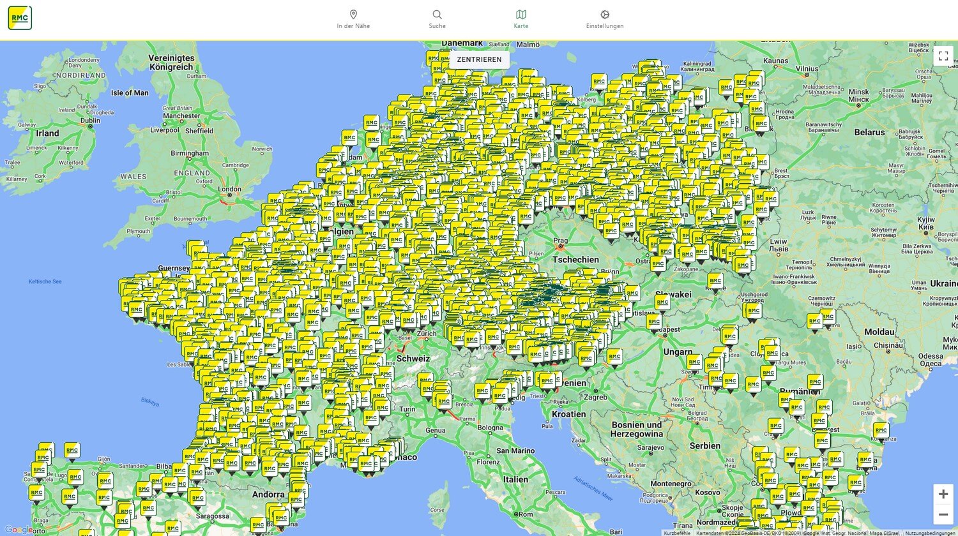Viewport: 958px width, 536px height.
Task: Select the RMC marker near Kolberg
Action: click(x=598, y=83)
